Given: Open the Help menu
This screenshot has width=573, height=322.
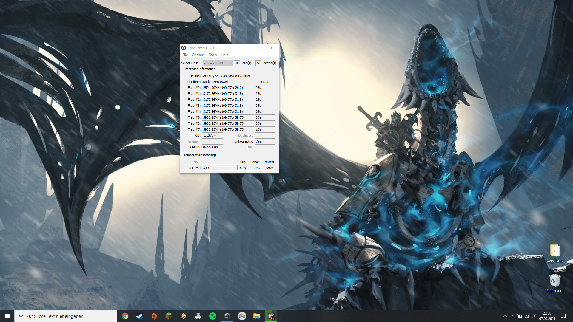Looking at the screenshot, I should [x=224, y=55].
